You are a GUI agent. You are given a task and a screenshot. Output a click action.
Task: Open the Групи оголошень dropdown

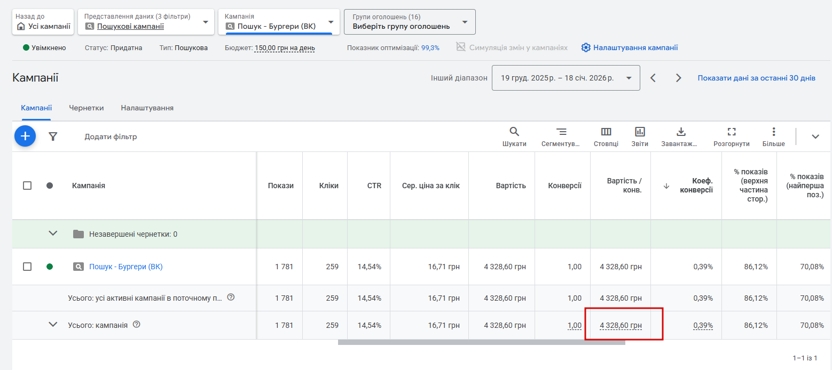(410, 22)
